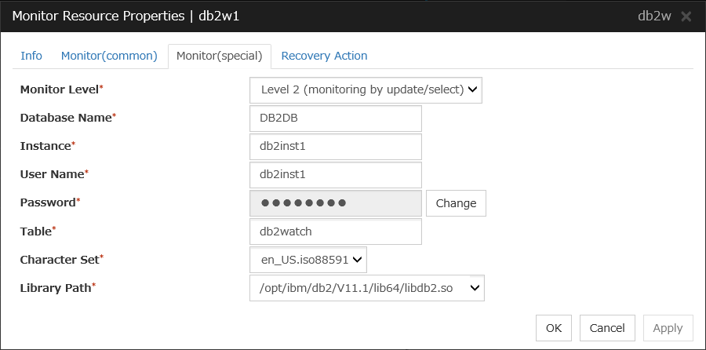Image resolution: width=706 pixels, height=350 pixels.
Task: Click the Database Name field
Action: (x=336, y=118)
